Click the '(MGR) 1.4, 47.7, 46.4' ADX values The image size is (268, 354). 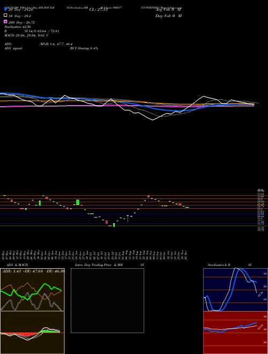tap(56, 44)
